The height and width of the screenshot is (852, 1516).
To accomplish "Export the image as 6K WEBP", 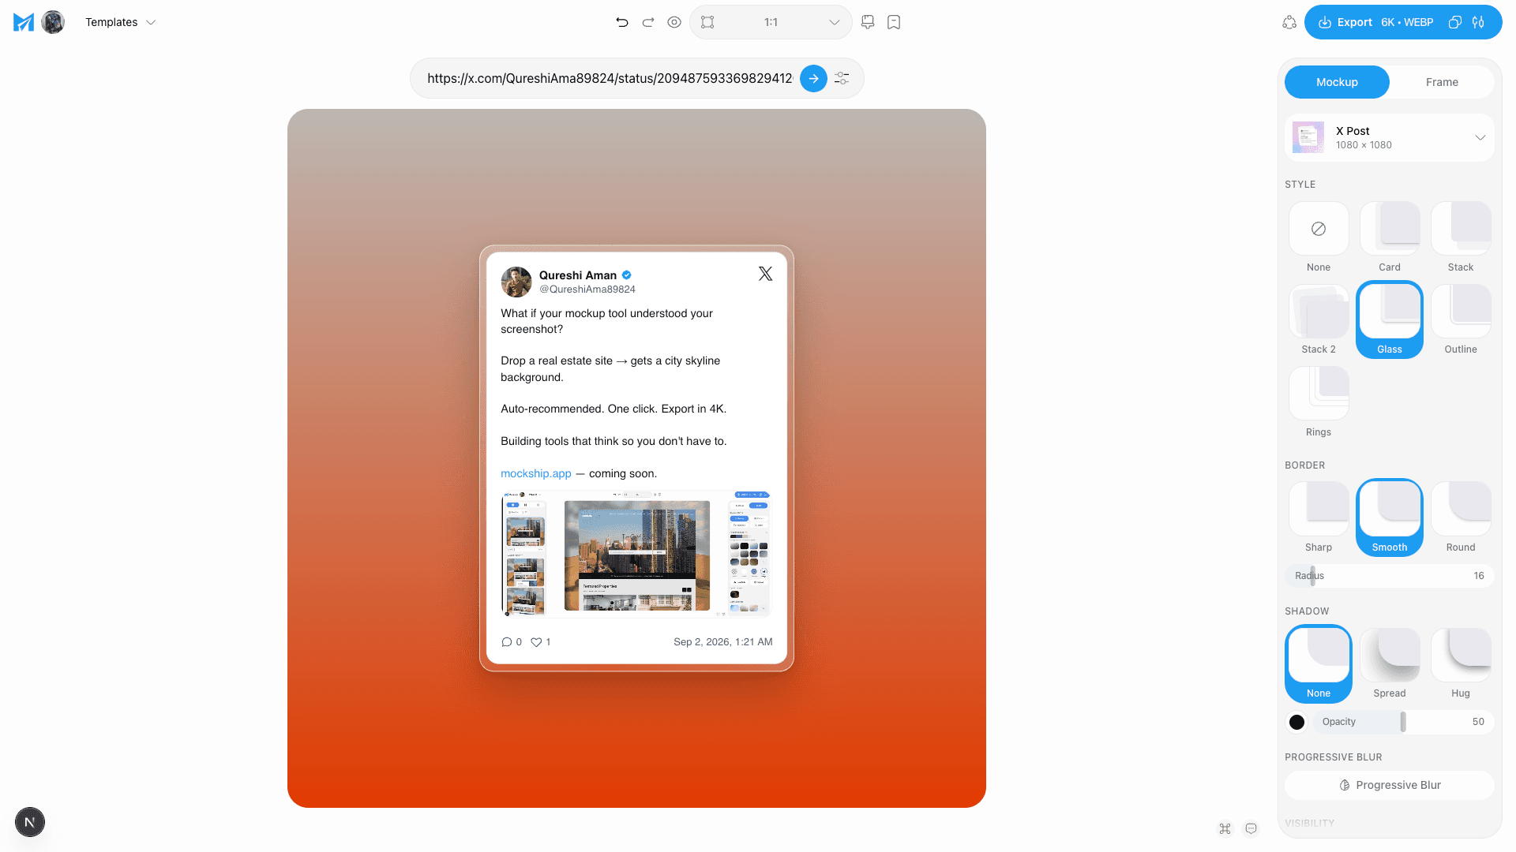I will pyautogui.click(x=1375, y=22).
